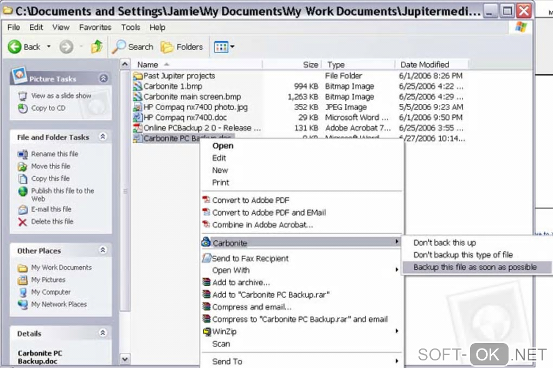This screenshot has height=368, width=553.
Task: Click My Computer icon in Other Places
Action: [x=23, y=292]
